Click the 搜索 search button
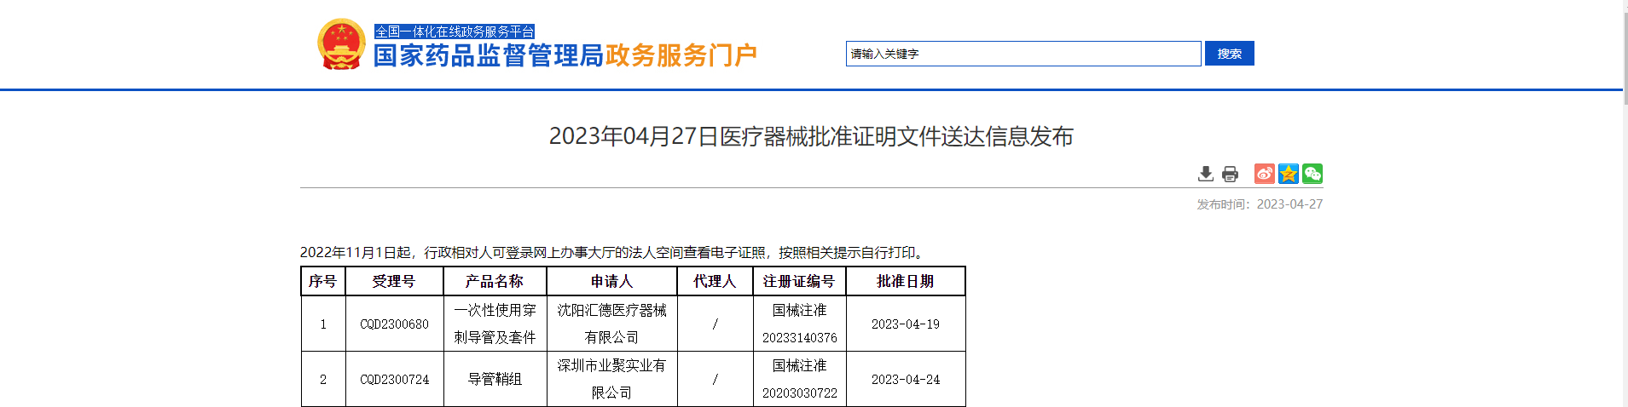The width and height of the screenshot is (1628, 407). (1229, 54)
